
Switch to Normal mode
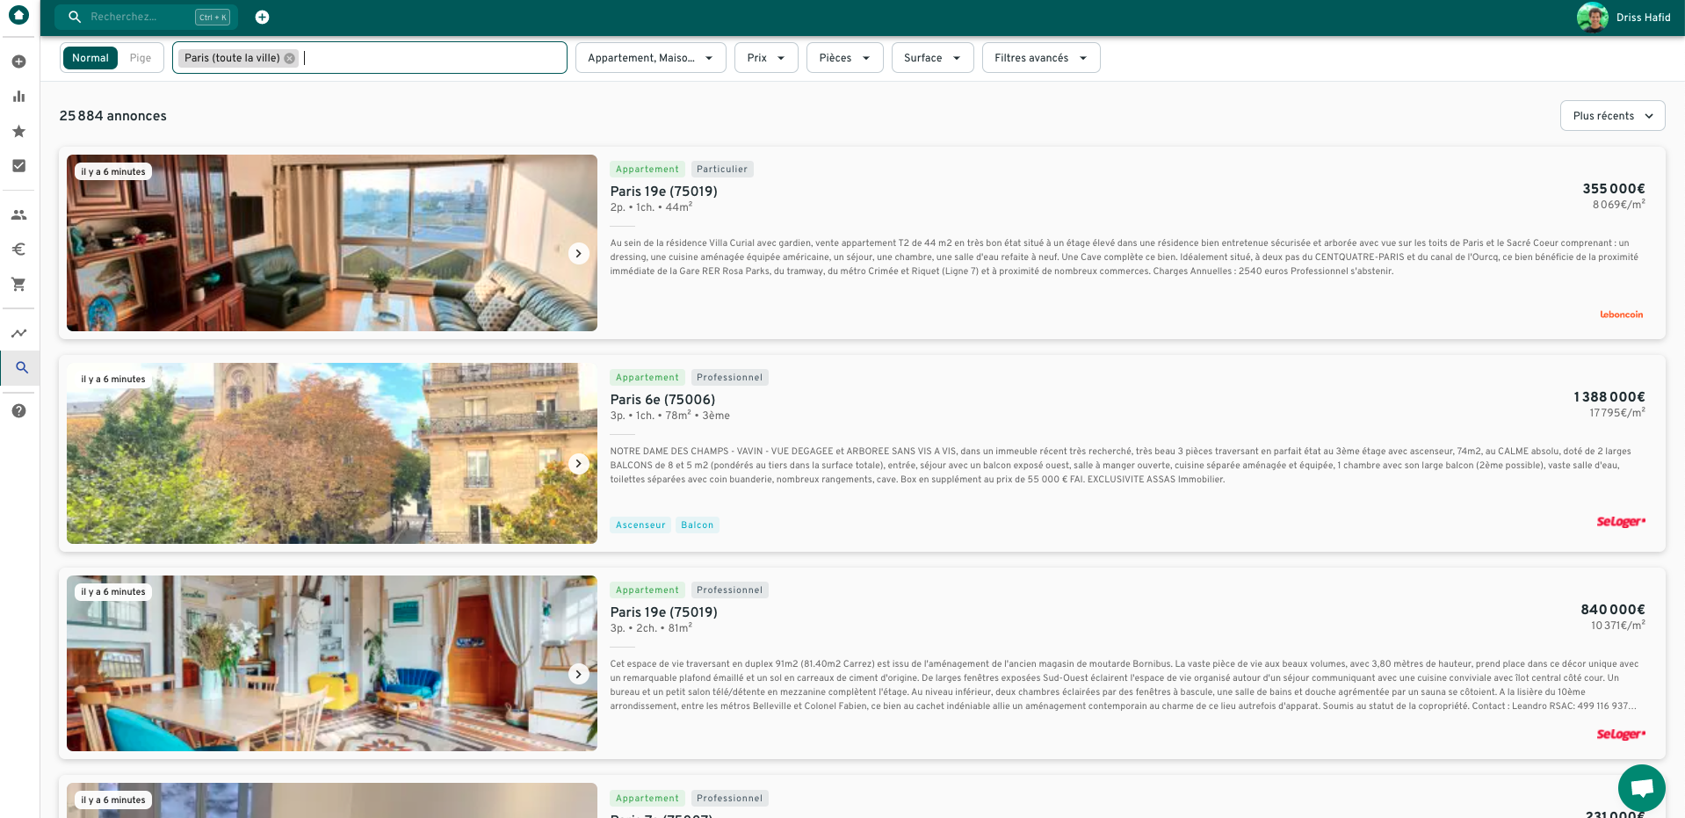[x=90, y=58]
